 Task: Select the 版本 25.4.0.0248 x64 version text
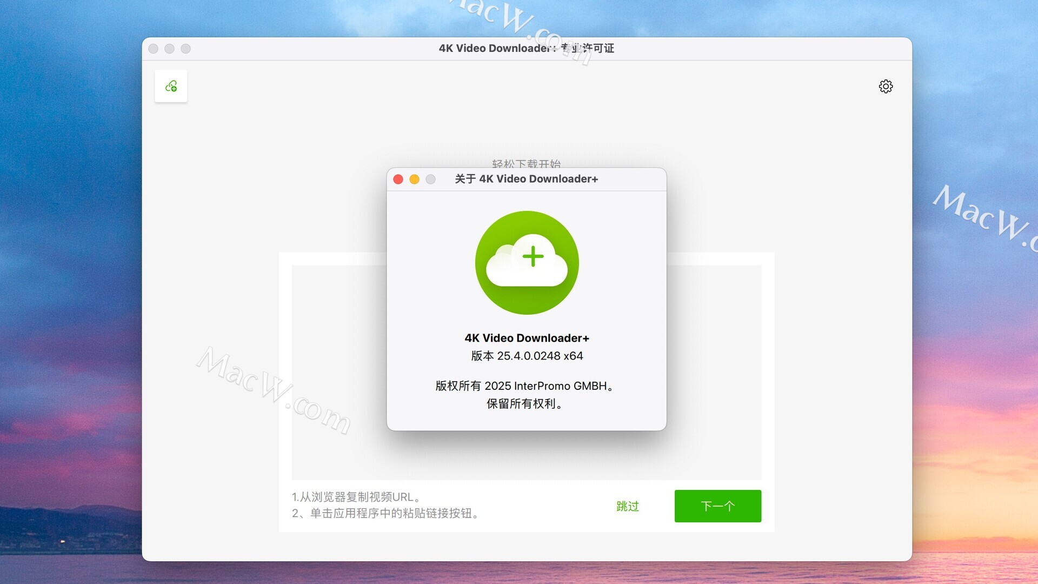(527, 356)
